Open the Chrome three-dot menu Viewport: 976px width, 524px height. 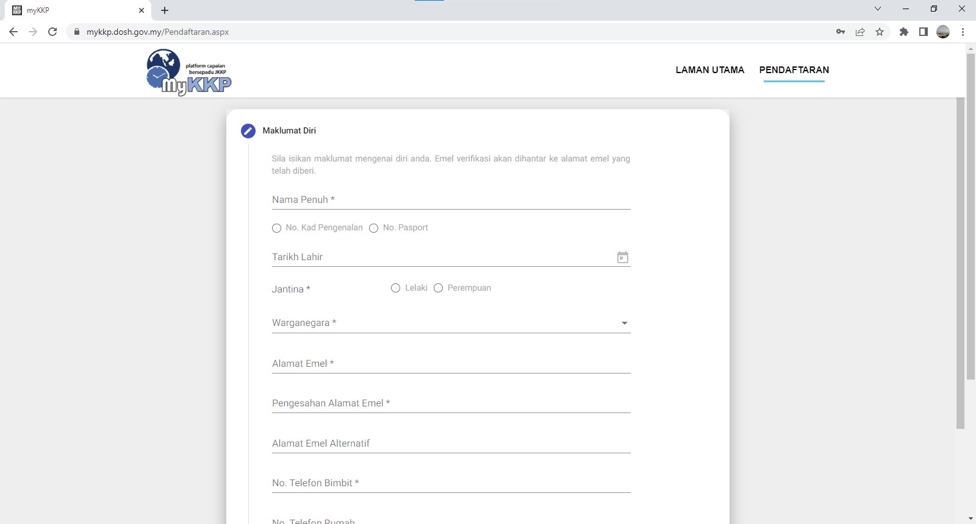[x=963, y=32]
